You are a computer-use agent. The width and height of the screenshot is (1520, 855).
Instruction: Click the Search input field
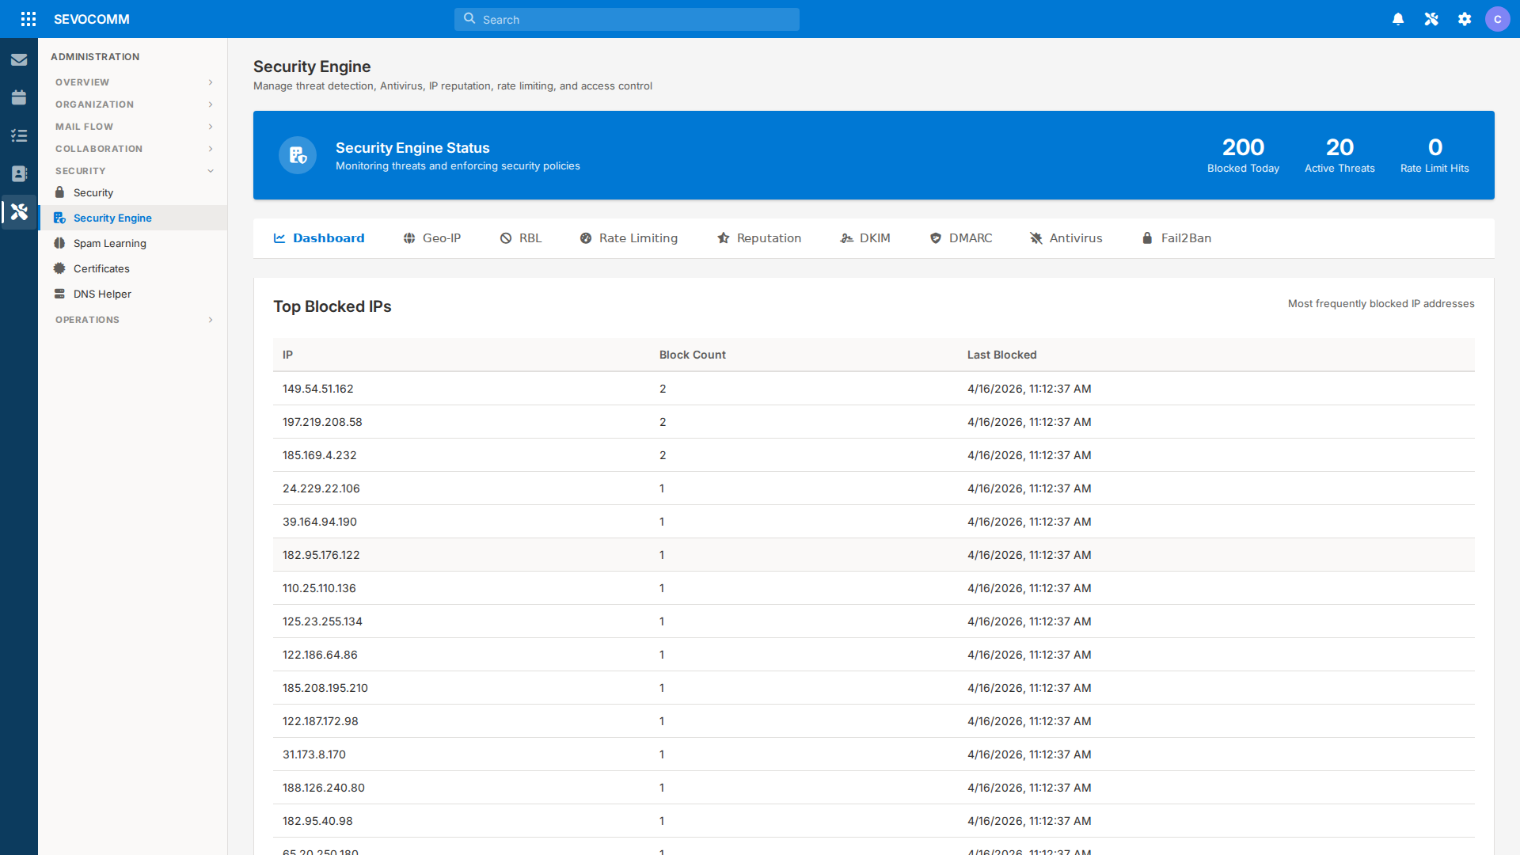pos(627,19)
